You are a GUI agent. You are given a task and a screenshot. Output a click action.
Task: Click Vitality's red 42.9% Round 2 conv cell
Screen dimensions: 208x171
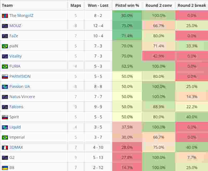pyautogui.click(x=159, y=56)
